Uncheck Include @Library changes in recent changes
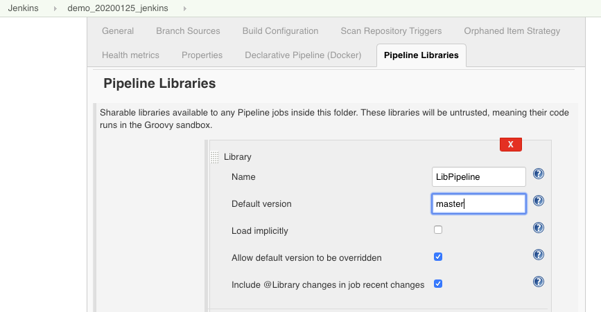The width and height of the screenshot is (601, 312). tap(438, 284)
